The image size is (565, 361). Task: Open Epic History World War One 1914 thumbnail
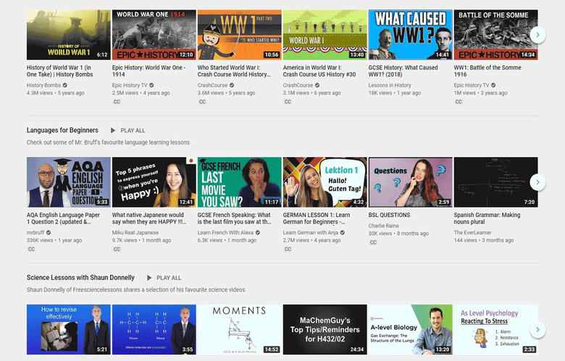pos(154,35)
